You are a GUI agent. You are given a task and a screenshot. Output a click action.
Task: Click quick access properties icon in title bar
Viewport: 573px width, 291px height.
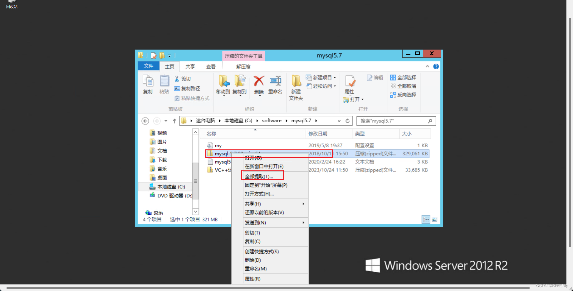pos(154,56)
